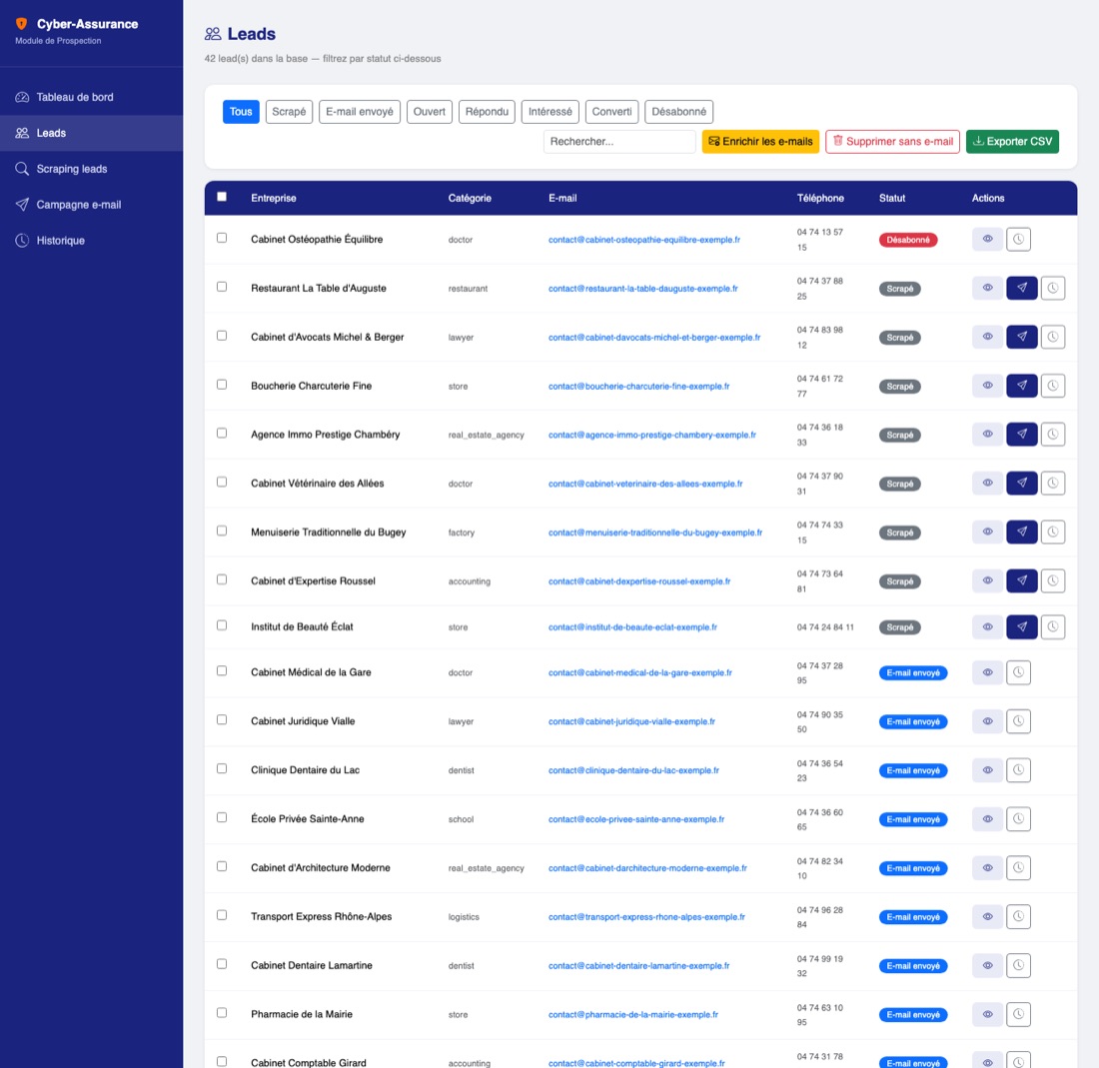
Task: Send email to Restaurant La Table d'Auguste
Action: pyautogui.click(x=1022, y=288)
